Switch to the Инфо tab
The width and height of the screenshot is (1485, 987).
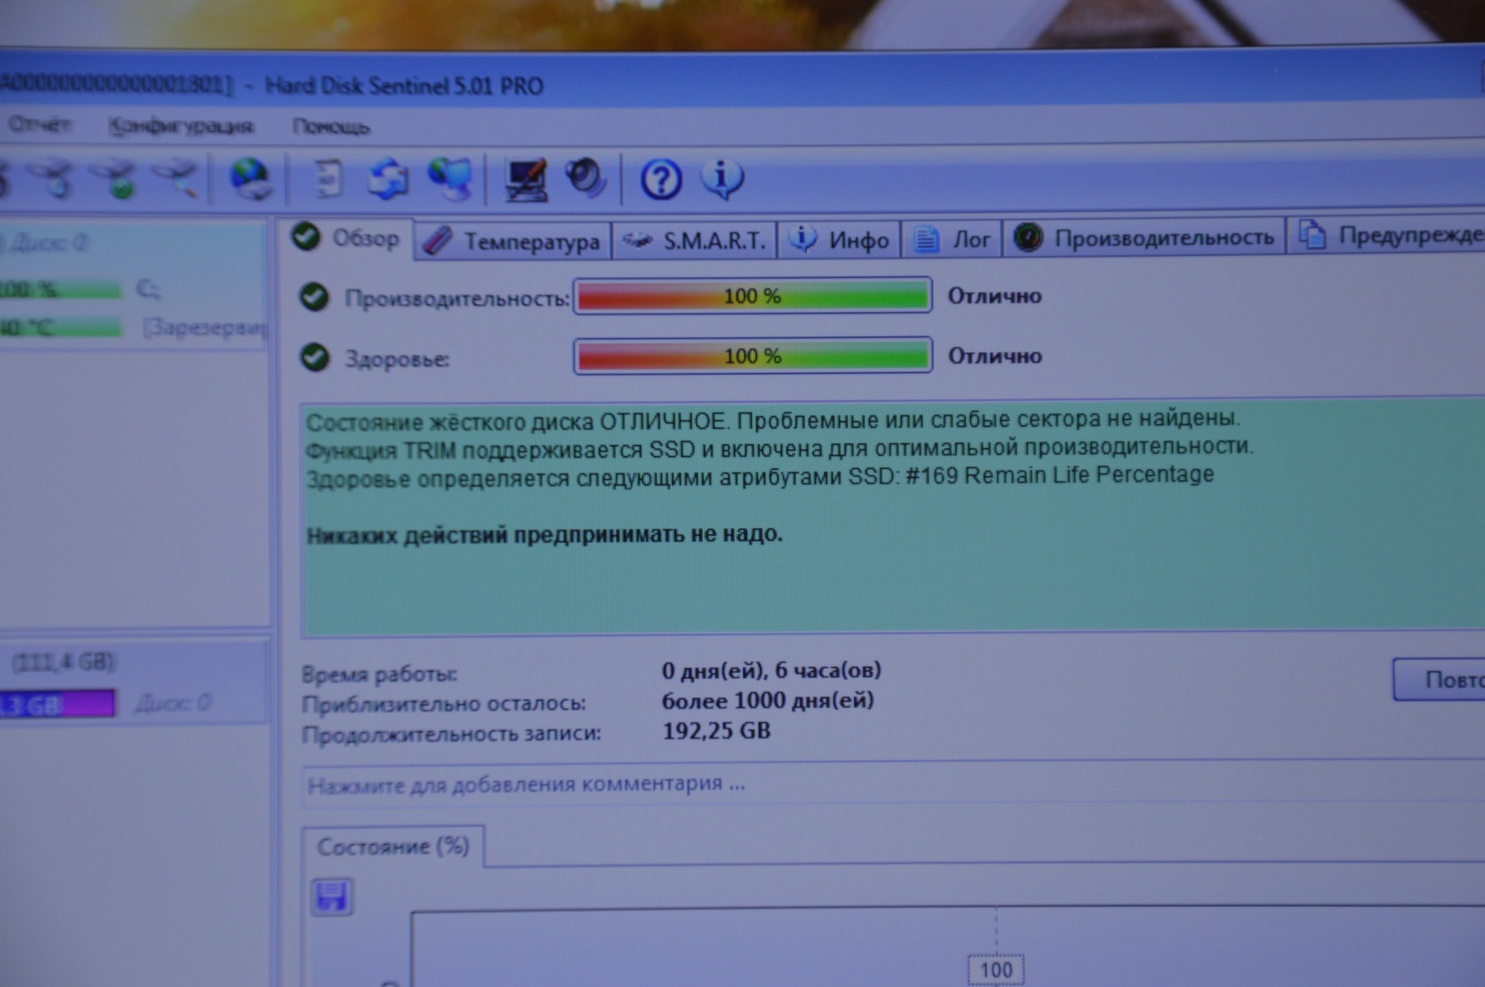840,239
